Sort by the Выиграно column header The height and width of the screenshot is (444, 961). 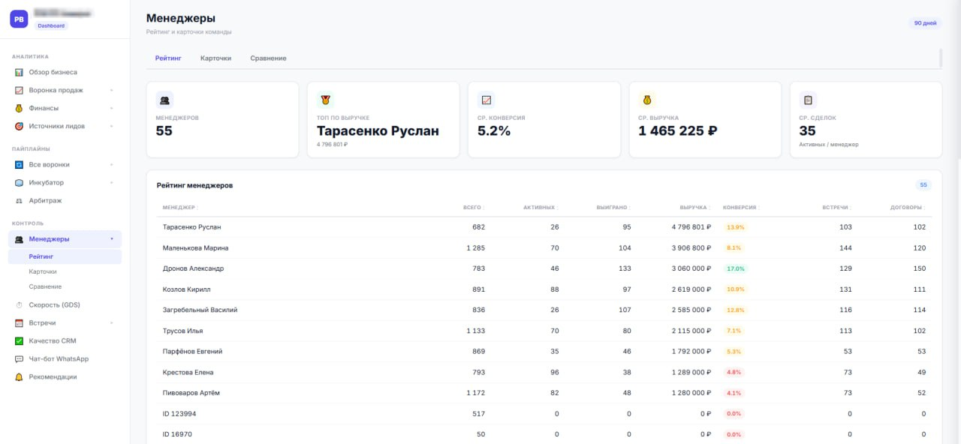click(x=613, y=207)
